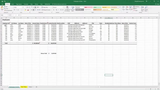Viewport: 160px width, 90px height.
Task: Open Sort & Filter menu
Action: click(142, 9)
